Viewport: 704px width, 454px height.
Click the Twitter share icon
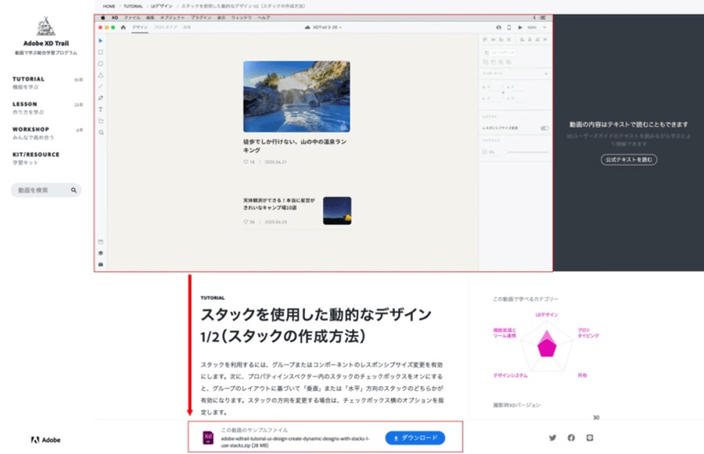coord(552,438)
